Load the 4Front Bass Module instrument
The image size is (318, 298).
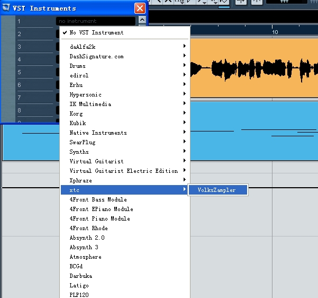point(125,199)
